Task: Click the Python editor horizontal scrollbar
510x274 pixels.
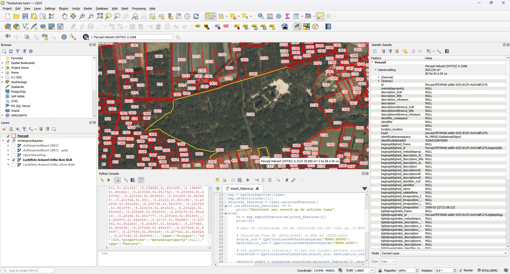Action: tap(290, 264)
